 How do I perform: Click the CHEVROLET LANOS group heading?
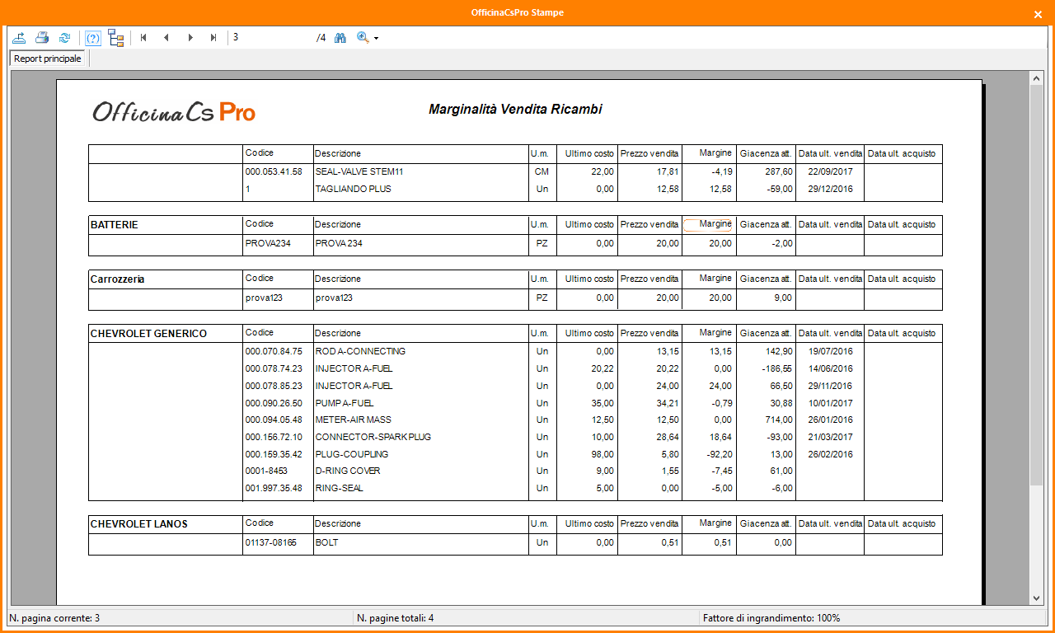(138, 524)
